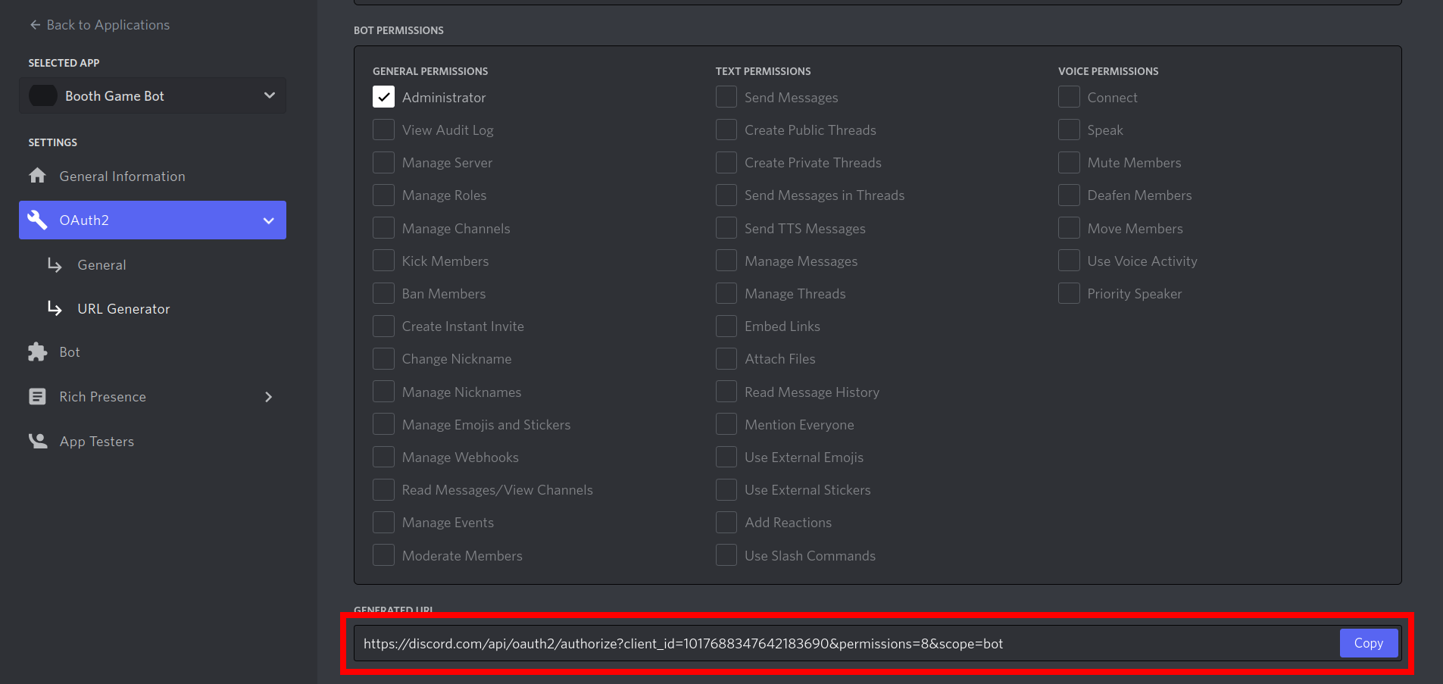Go to the URL Generator subpage
Image resolution: width=1443 pixels, height=684 pixels.
point(123,308)
